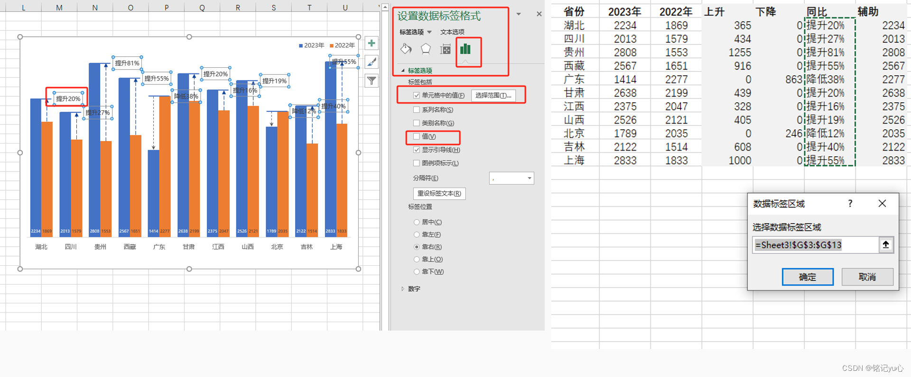Check the 值 checkbox
The image size is (911, 377).
point(417,136)
